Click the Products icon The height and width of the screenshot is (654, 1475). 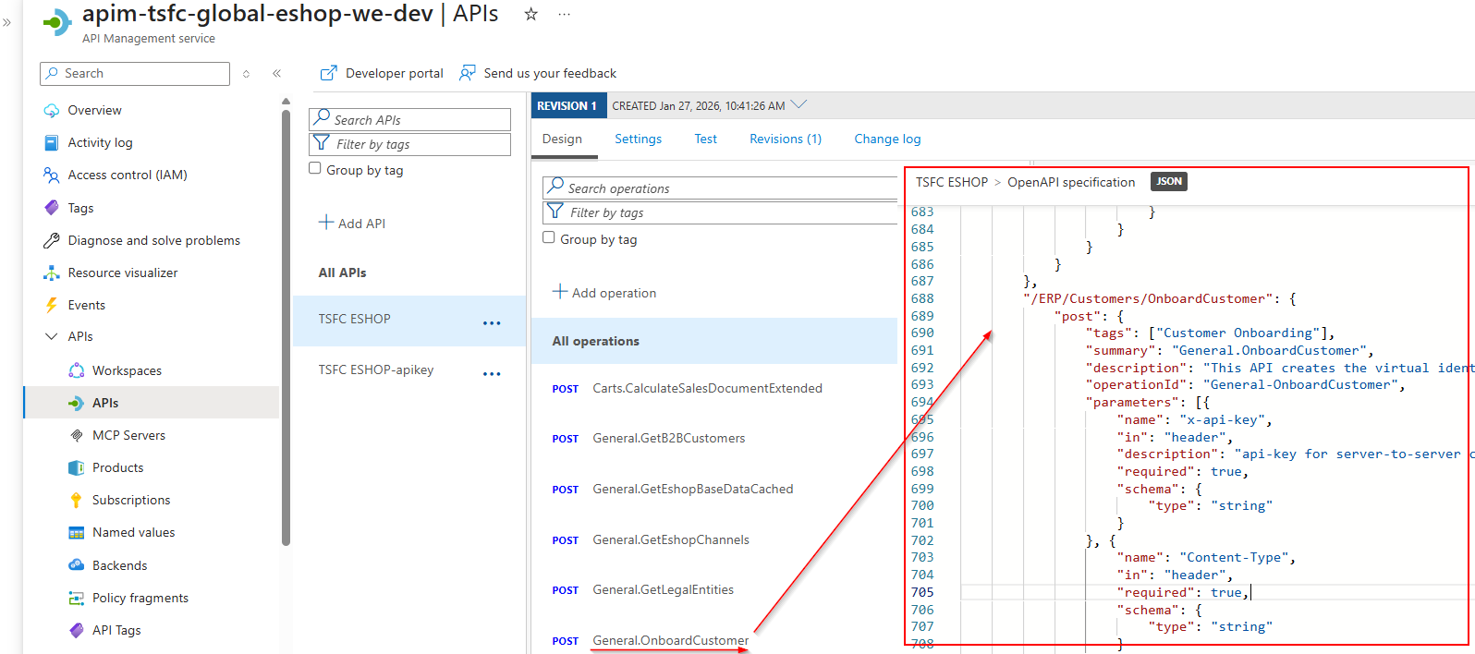pyautogui.click(x=77, y=467)
